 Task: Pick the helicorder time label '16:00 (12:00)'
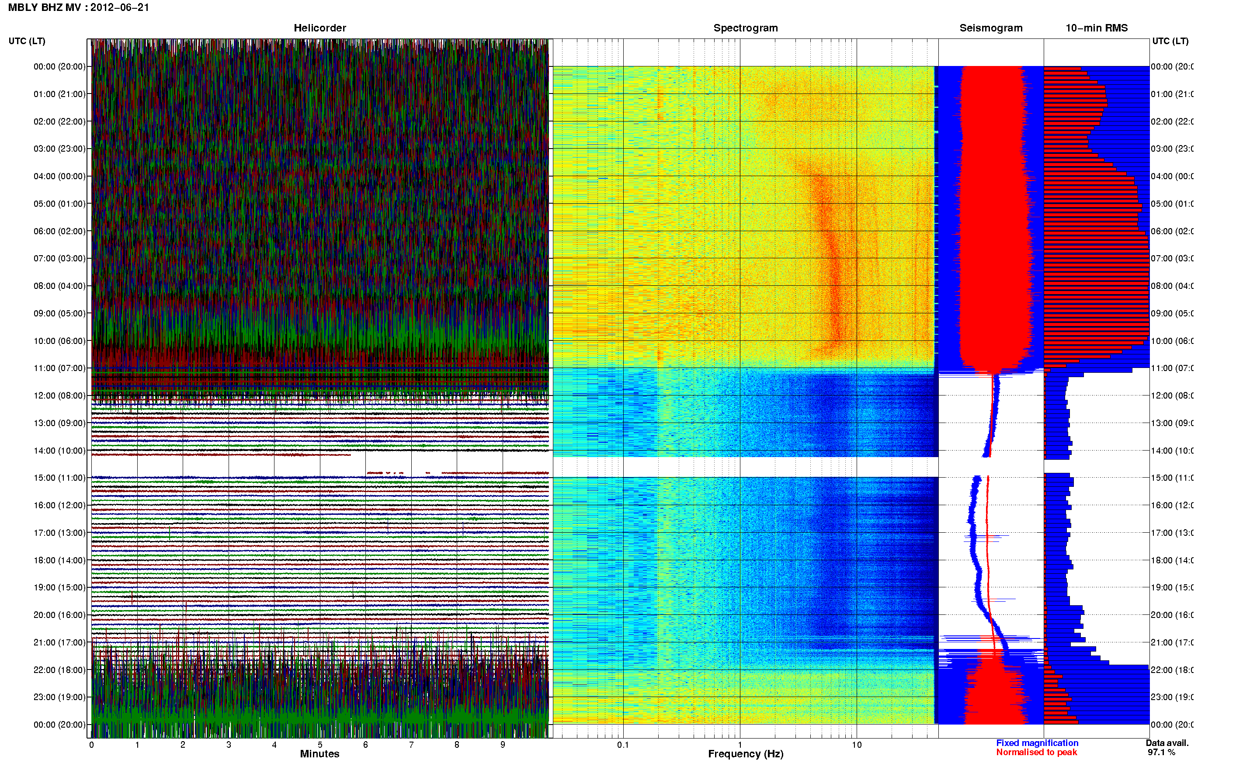[x=59, y=506]
